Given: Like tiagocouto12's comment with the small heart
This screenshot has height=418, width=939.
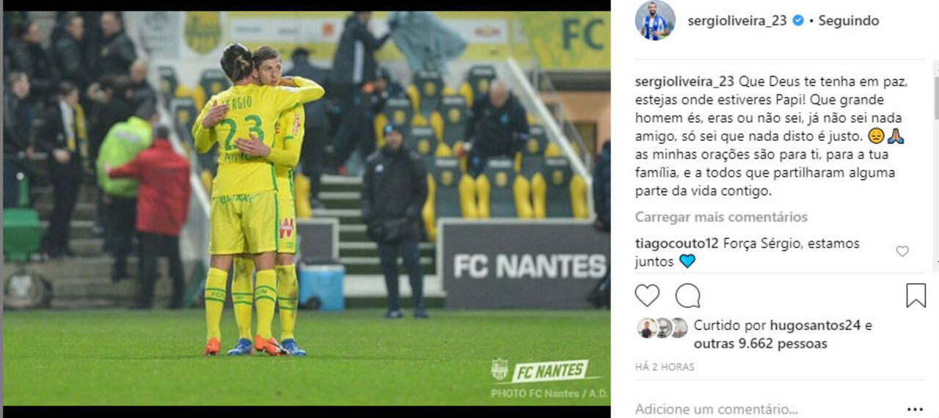Looking at the screenshot, I should (902, 252).
